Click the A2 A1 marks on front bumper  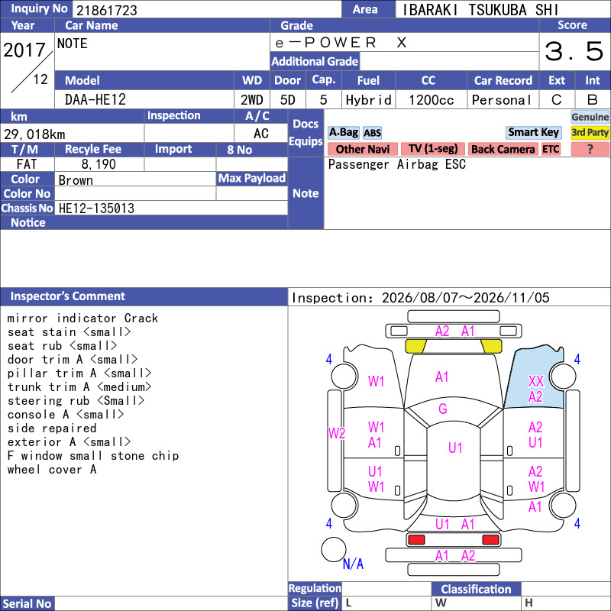pyautogui.click(x=454, y=331)
